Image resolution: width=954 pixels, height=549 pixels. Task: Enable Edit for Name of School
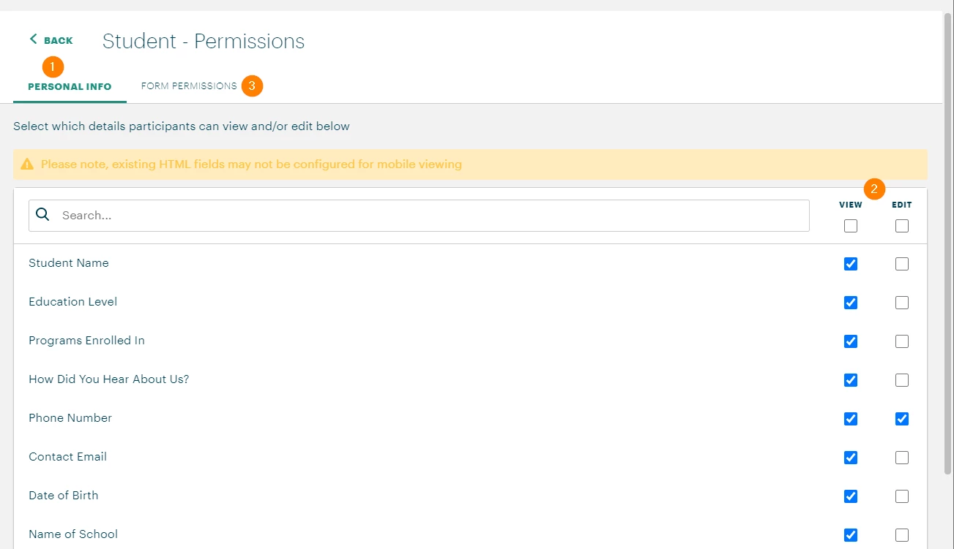coord(902,535)
